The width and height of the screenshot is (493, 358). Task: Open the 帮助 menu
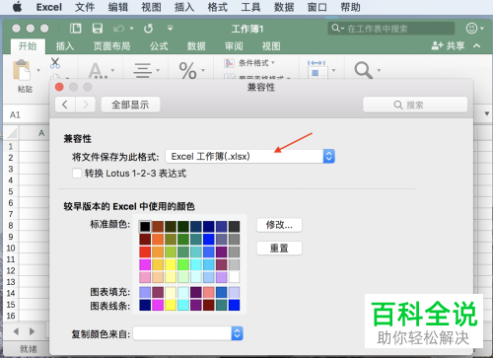coord(350,7)
